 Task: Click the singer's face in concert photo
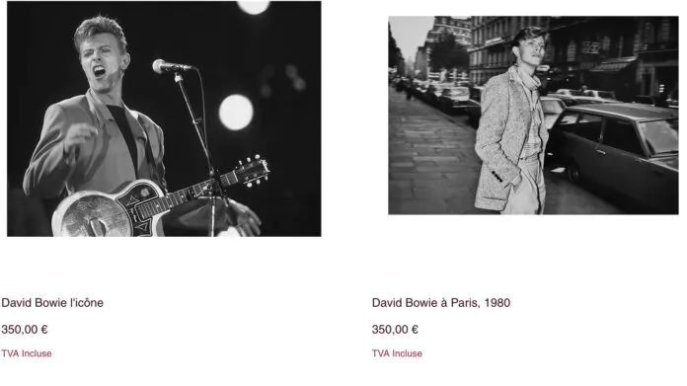102,61
